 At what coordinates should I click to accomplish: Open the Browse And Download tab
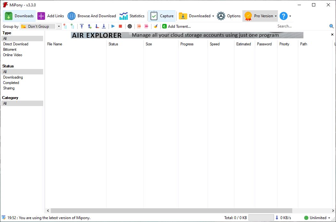coord(92,16)
